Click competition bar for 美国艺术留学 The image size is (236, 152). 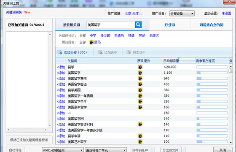click(x=212, y=141)
